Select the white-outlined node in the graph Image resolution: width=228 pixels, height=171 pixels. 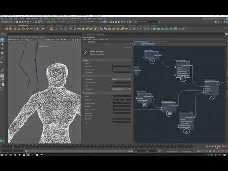click(183, 70)
